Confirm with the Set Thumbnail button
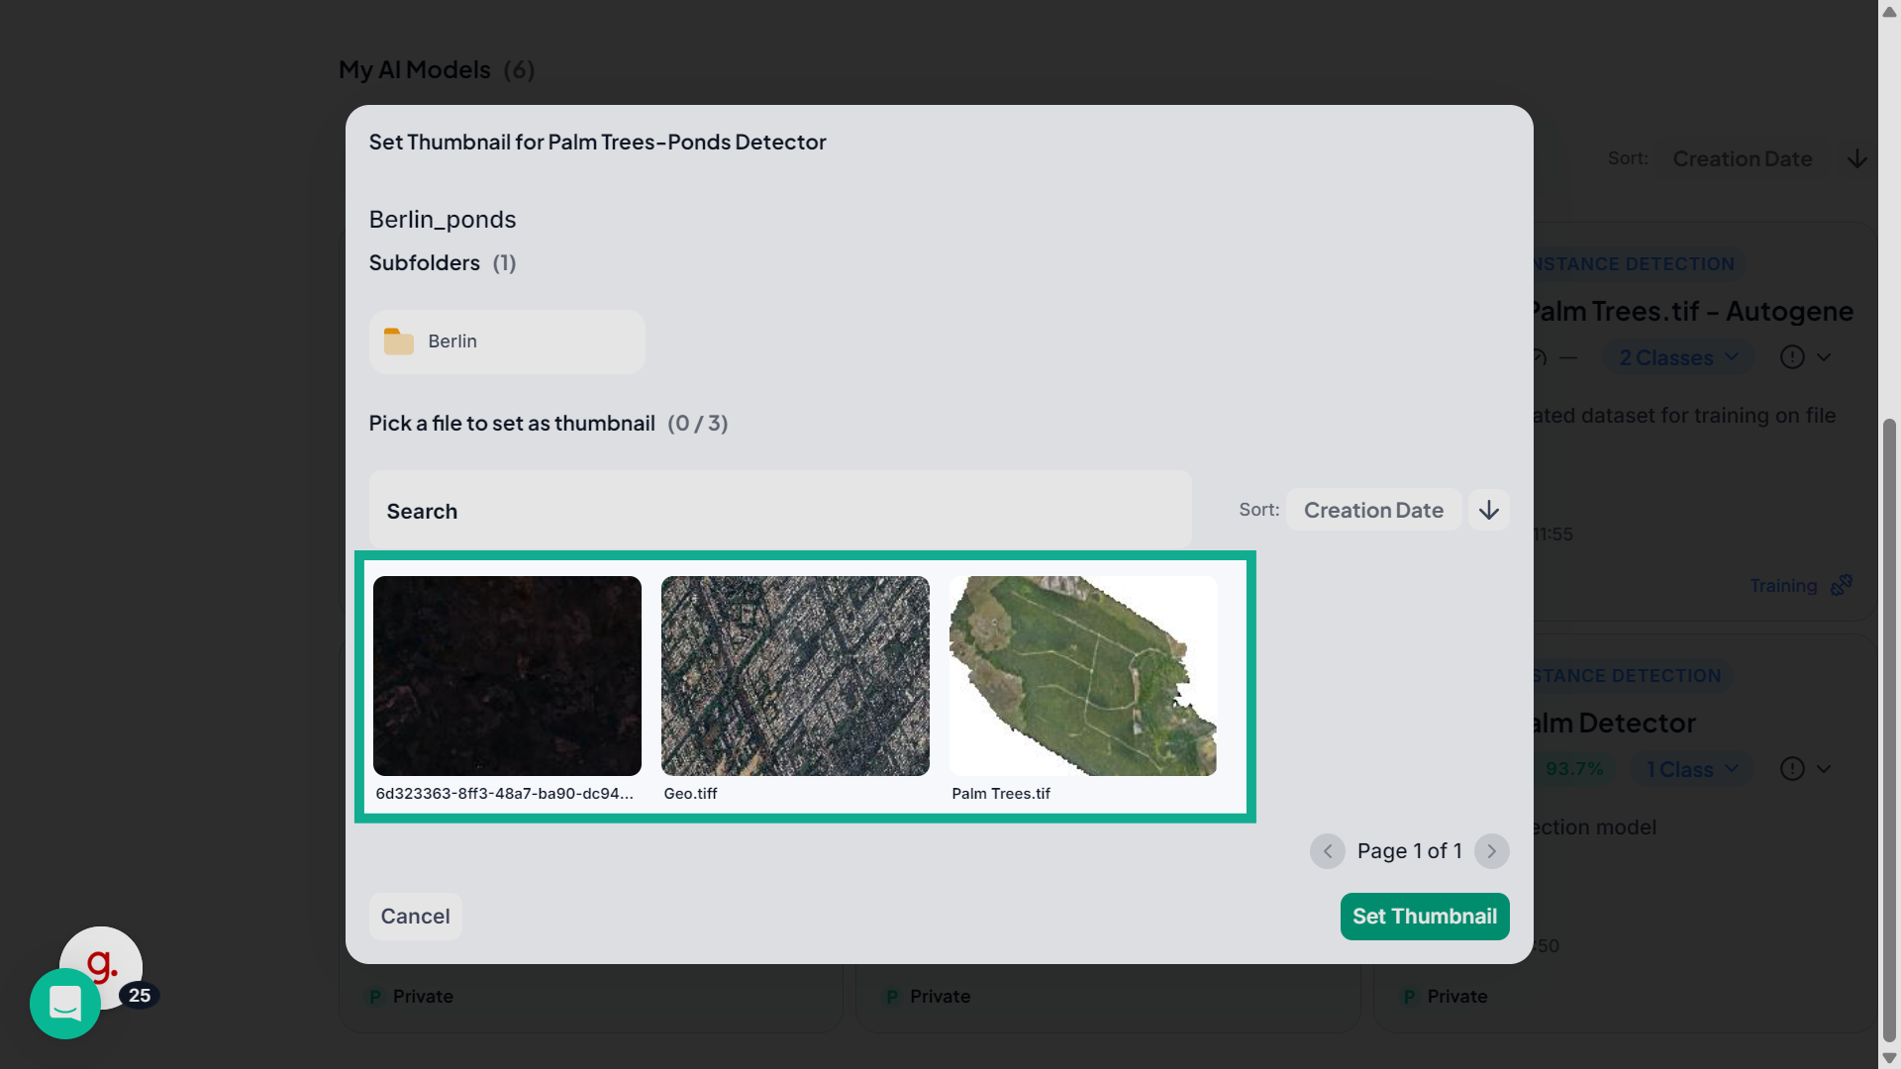 [x=1425, y=917]
